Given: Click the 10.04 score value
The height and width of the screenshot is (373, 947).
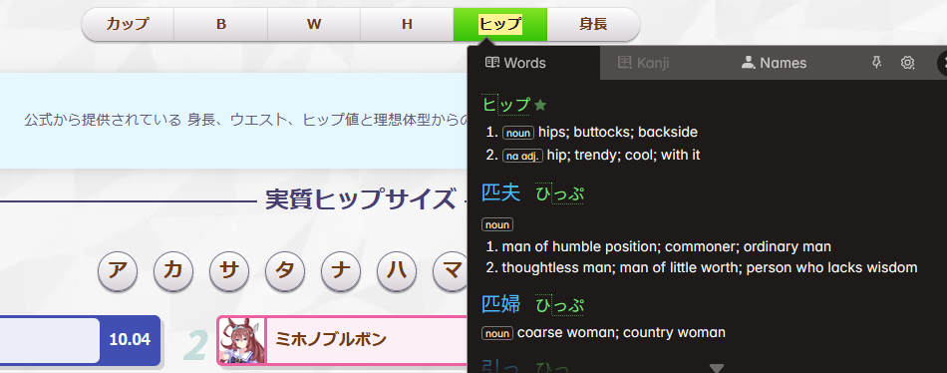Looking at the screenshot, I should [130, 340].
